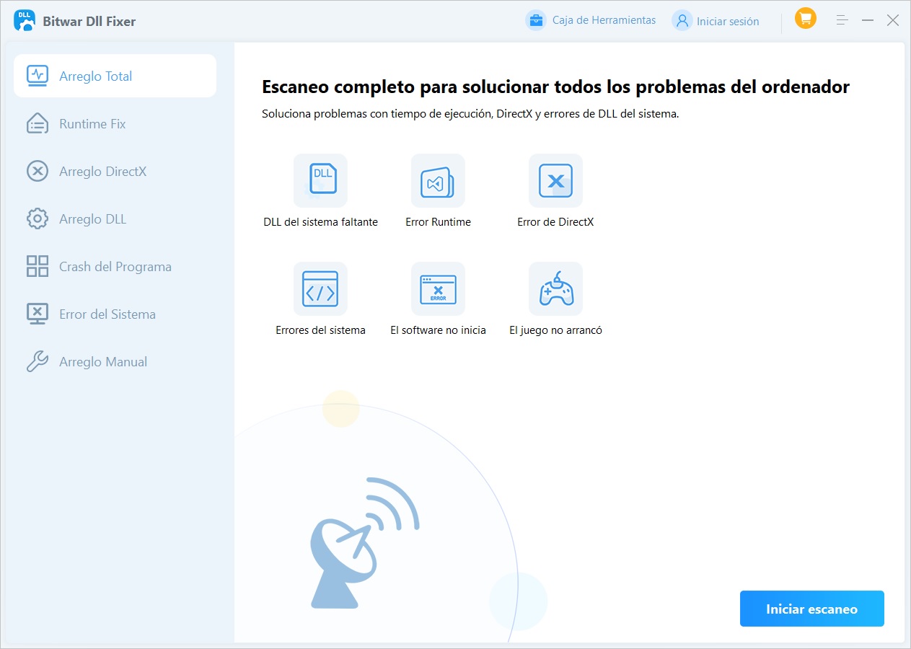This screenshot has width=911, height=649.
Task: Switch to the Runtime Fix tab
Action: point(115,123)
